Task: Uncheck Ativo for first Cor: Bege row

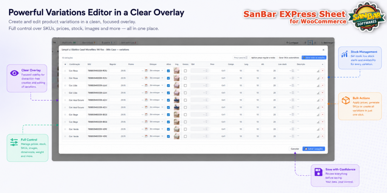Action: point(168,115)
